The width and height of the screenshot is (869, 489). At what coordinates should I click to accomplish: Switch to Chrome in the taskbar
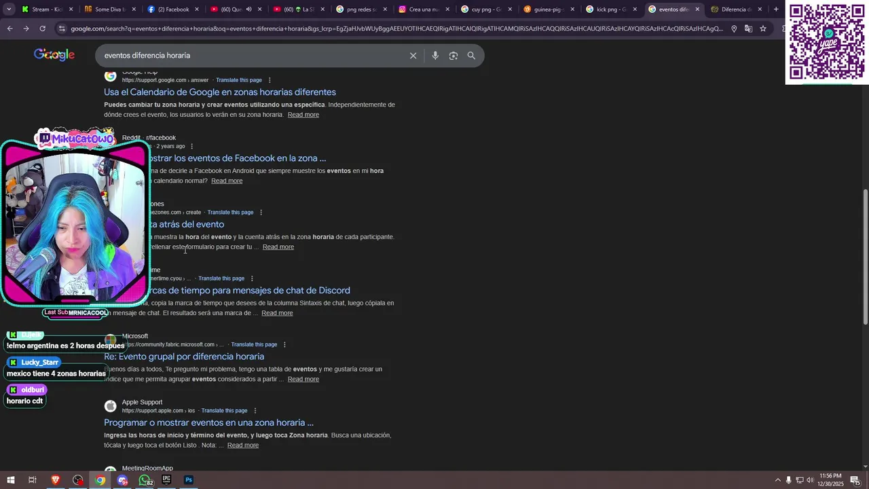tap(100, 480)
